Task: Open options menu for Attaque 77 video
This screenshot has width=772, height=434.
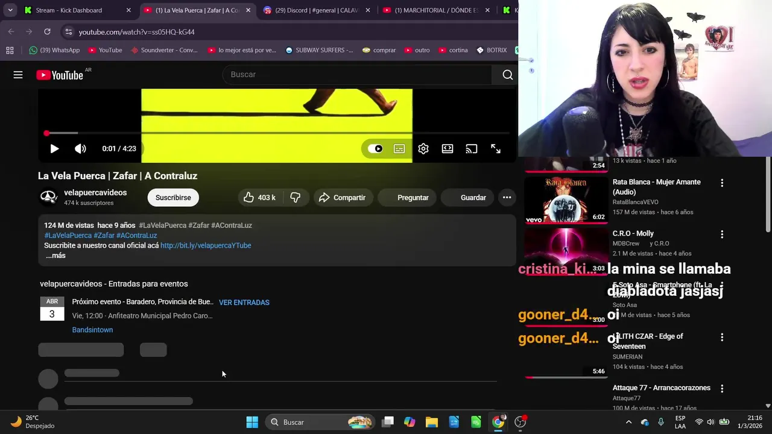Action: [722, 389]
